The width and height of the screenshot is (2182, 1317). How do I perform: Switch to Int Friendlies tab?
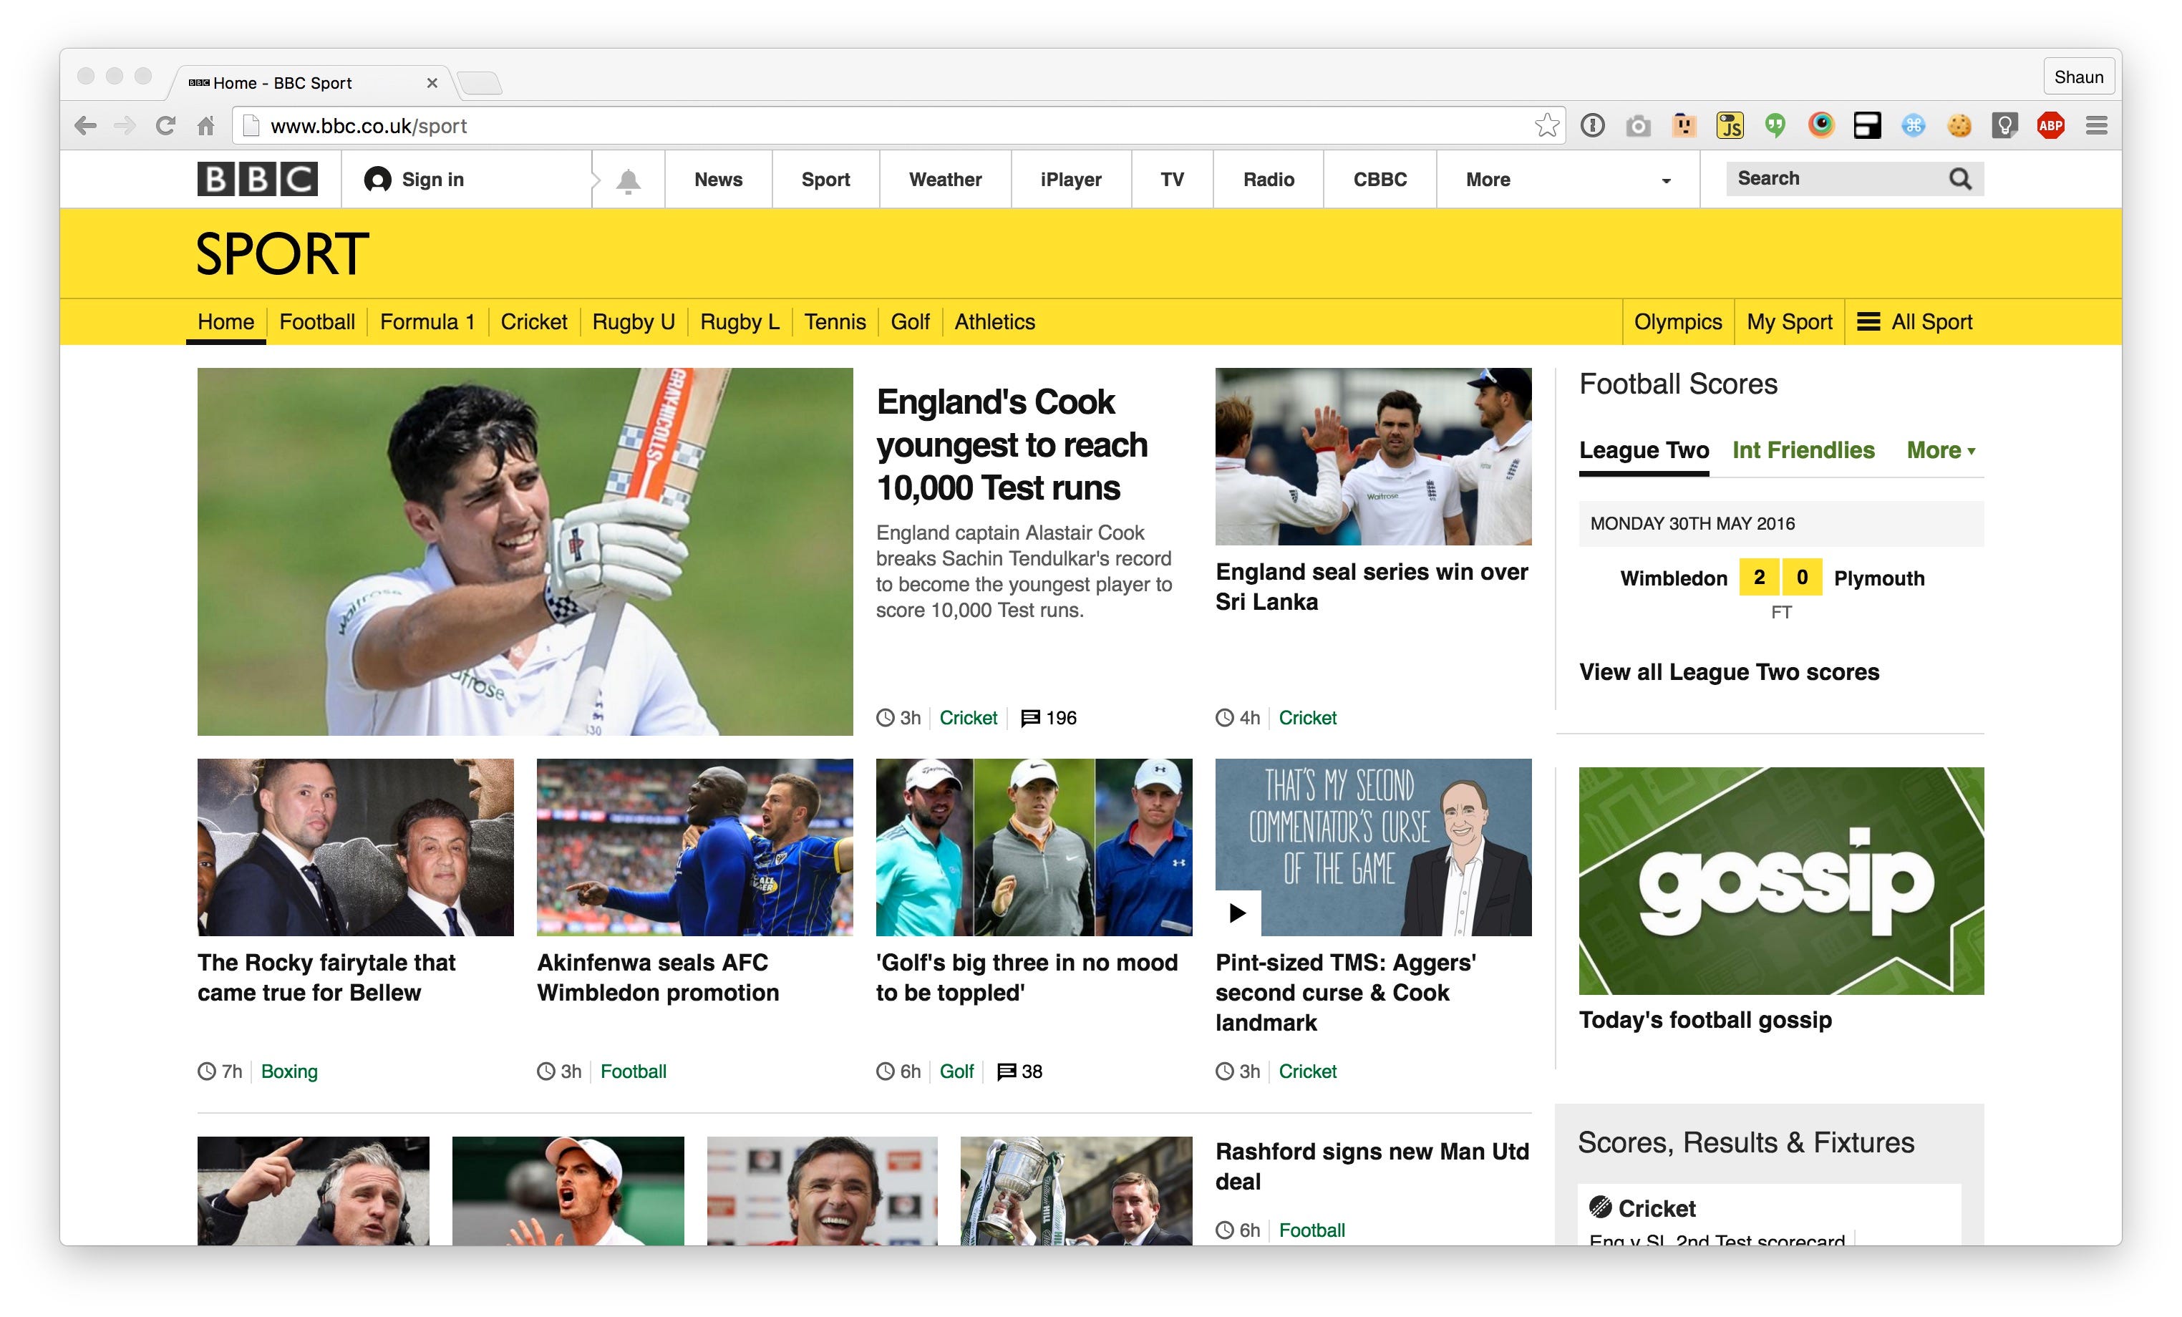click(1803, 451)
